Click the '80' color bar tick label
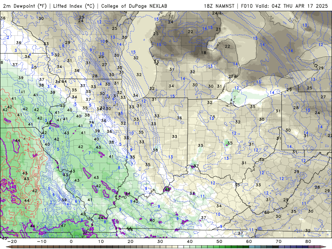This screenshot has height=249, width=332. point(308,242)
